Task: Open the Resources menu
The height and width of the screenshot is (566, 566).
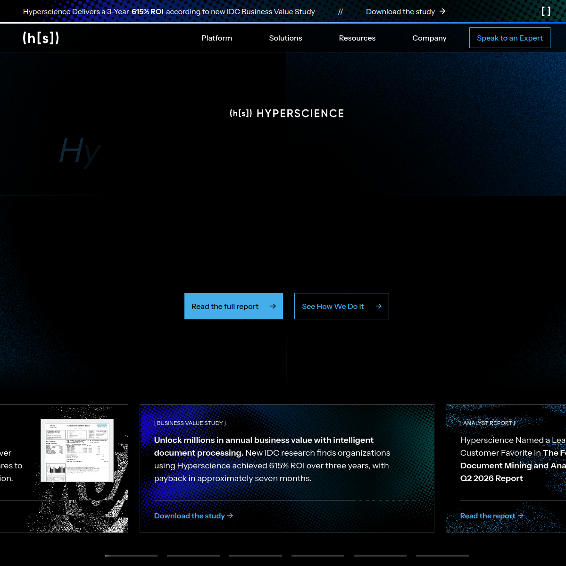Action: click(x=357, y=38)
